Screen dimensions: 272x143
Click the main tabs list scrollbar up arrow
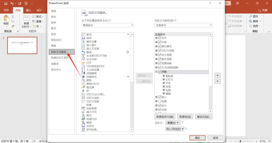click(210, 34)
